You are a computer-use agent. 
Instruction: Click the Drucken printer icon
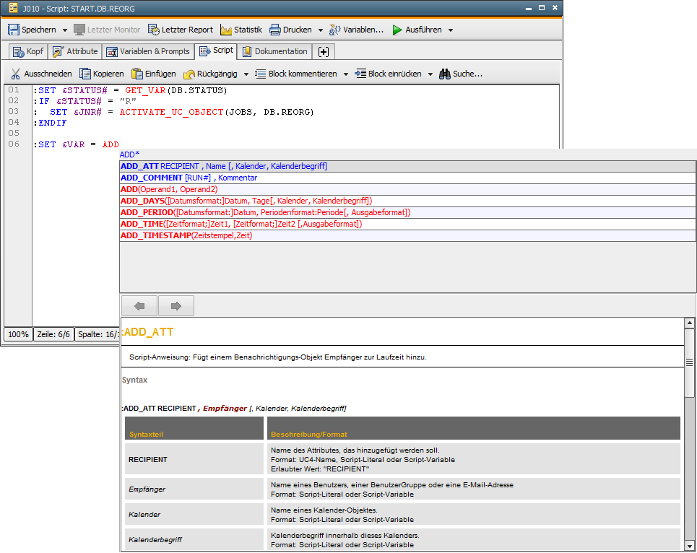(x=275, y=30)
